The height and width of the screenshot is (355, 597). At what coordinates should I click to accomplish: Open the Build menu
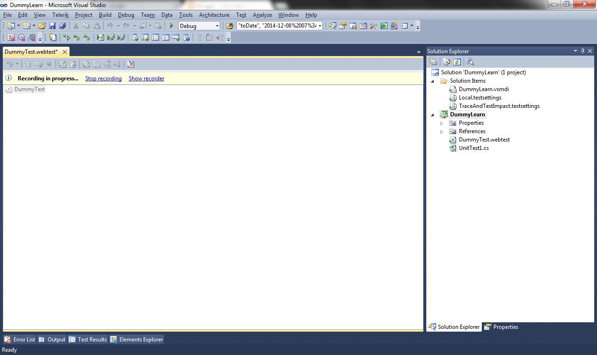click(x=105, y=15)
